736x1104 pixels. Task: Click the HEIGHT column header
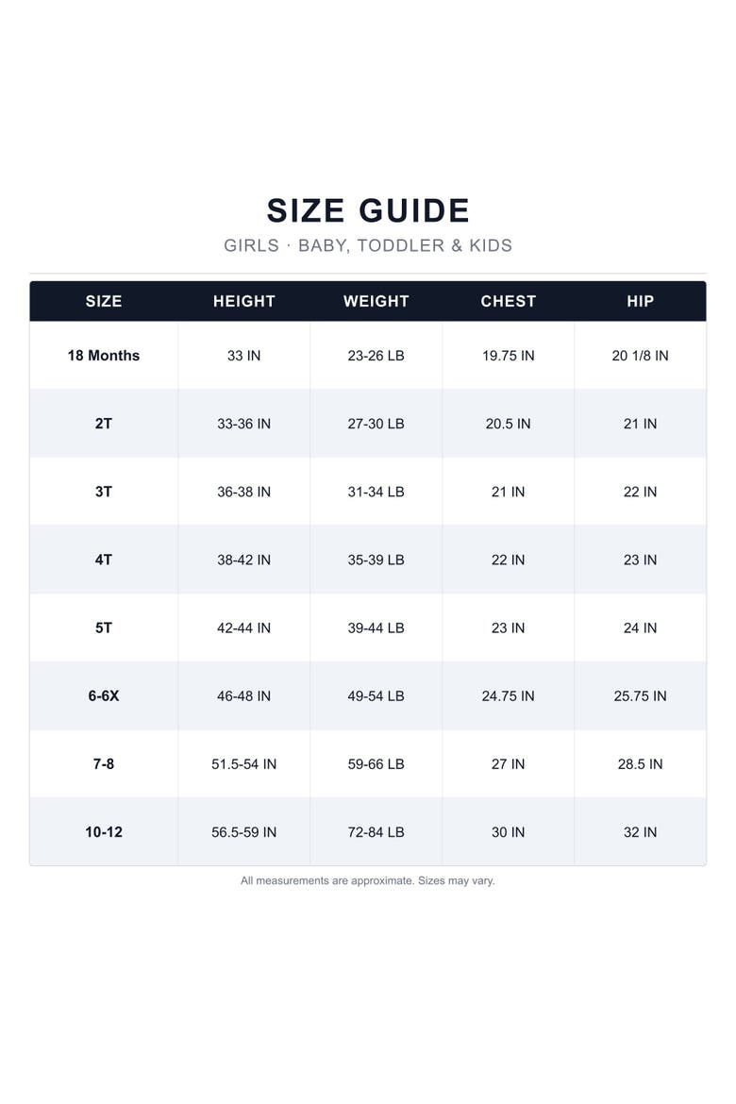pos(243,301)
